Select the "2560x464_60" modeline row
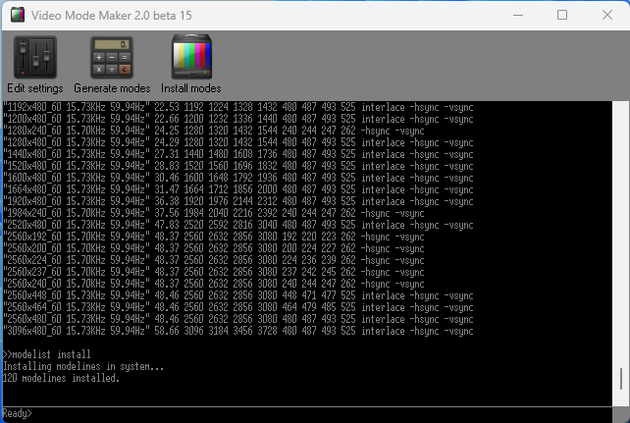This screenshot has width=630, height=423. 238,308
